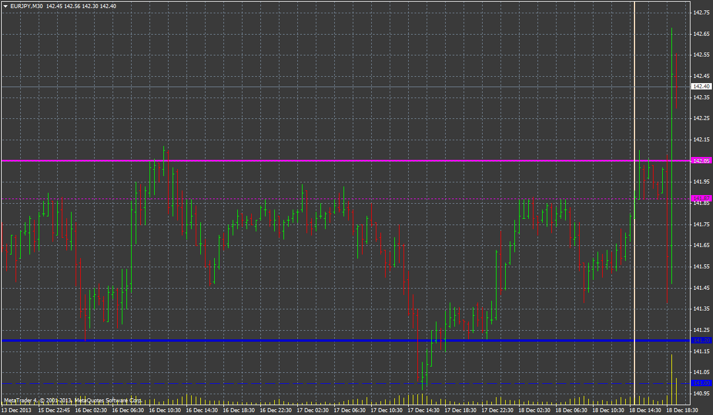Click the 141.55 price axis value

click(x=701, y=266)
